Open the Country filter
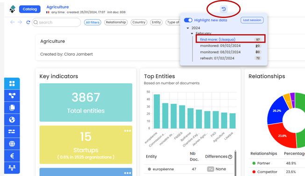 click(x=139, y=22)
